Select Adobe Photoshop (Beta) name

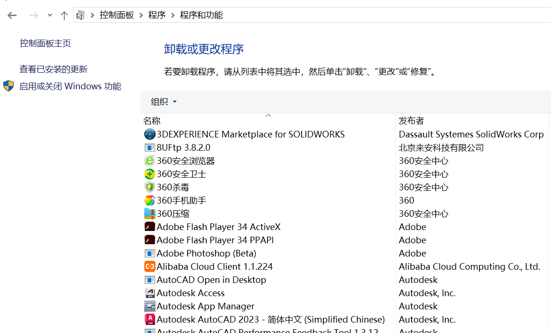pyautogui.click(x=206, y=253)
